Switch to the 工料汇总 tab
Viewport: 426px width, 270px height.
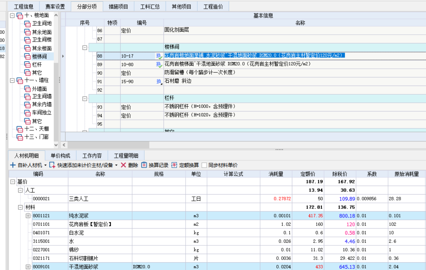coord(150,6)
